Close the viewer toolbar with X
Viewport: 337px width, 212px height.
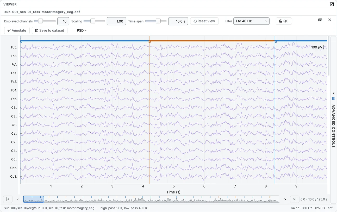[329, 20]
